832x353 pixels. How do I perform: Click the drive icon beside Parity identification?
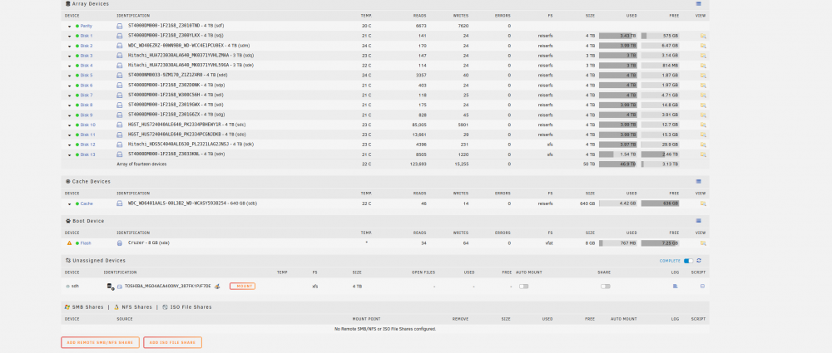pyautogui.click(x=119, y=26)
